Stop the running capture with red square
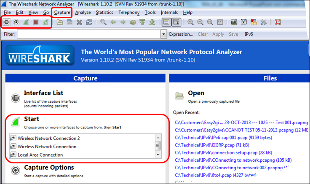 36,22
